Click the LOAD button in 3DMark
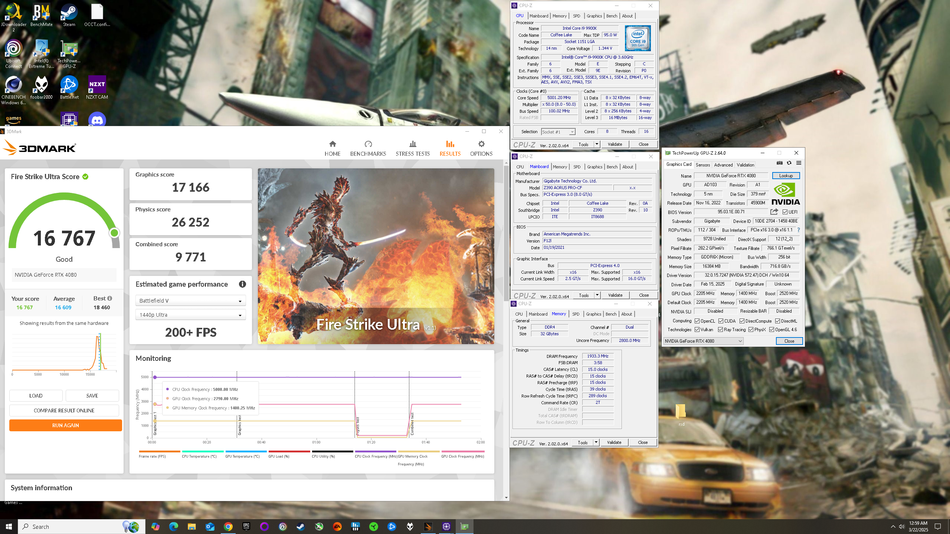950x534 pixels. [36, 396]
